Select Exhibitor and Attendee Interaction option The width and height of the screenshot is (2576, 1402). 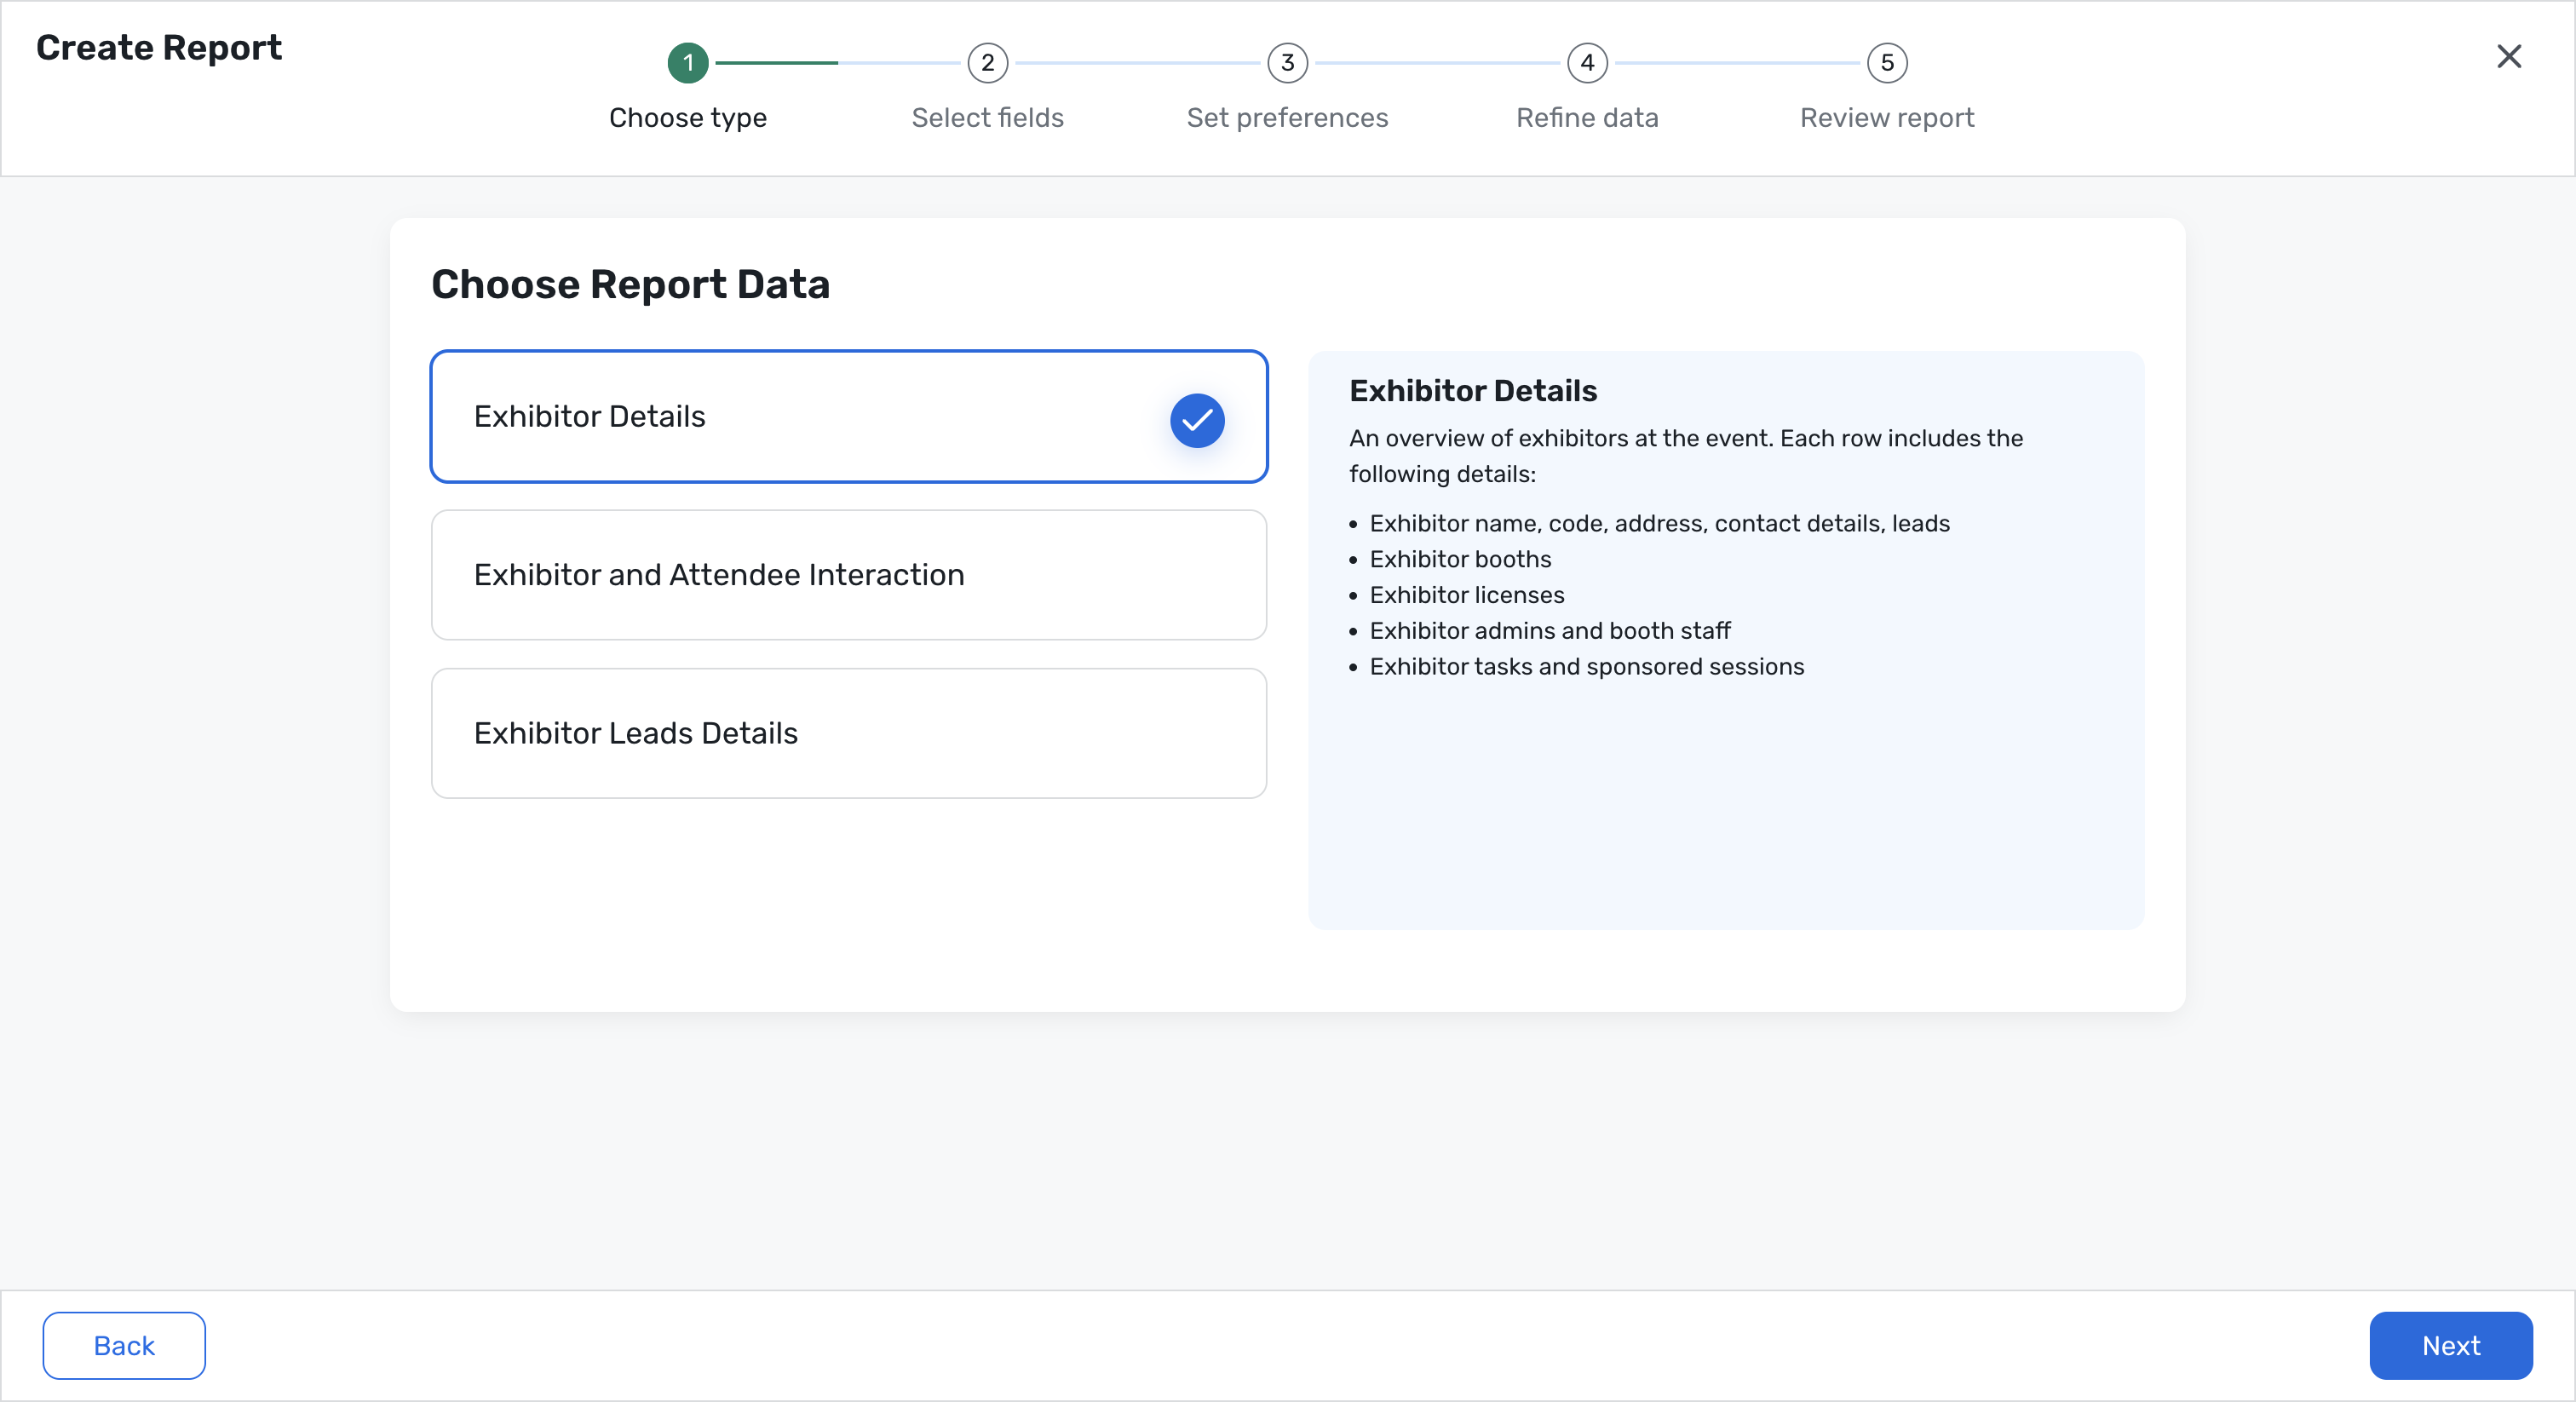[848, 575]
